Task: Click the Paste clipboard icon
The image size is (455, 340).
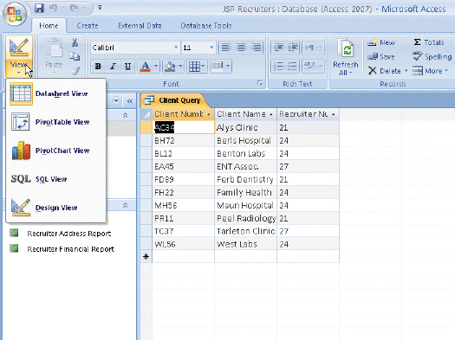Action: coord(54,48)
